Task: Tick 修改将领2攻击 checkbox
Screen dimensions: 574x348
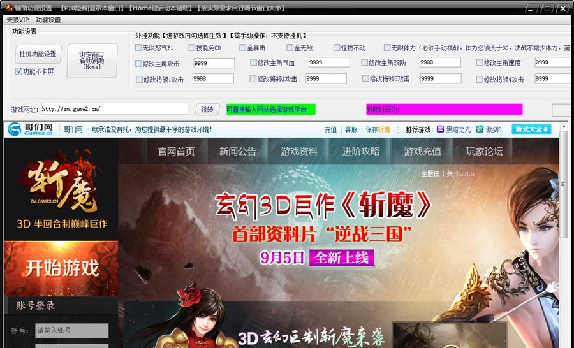Action: [253, 78]
